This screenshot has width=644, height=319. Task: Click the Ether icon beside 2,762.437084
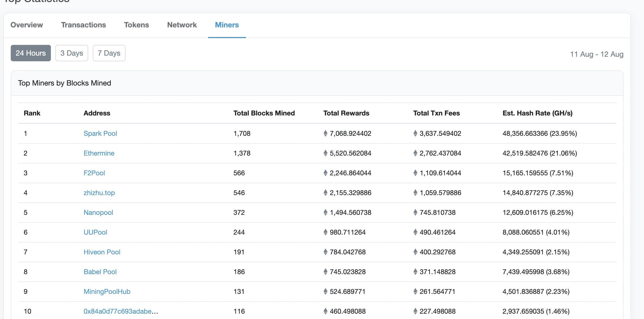(x=415, y=153)
